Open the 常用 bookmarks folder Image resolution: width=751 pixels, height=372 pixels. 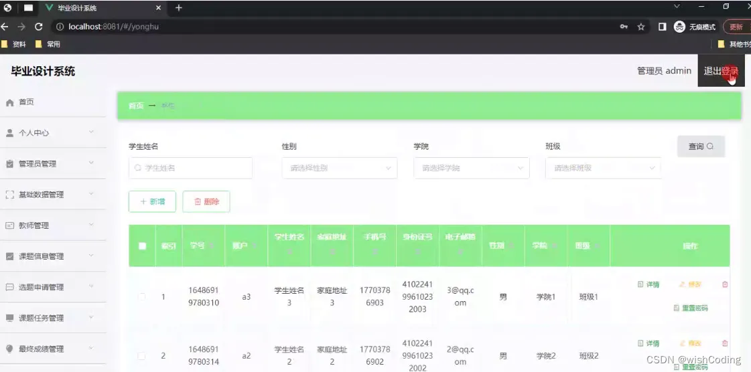coord(48,44)
